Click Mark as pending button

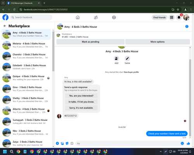[x=90, y=42]
